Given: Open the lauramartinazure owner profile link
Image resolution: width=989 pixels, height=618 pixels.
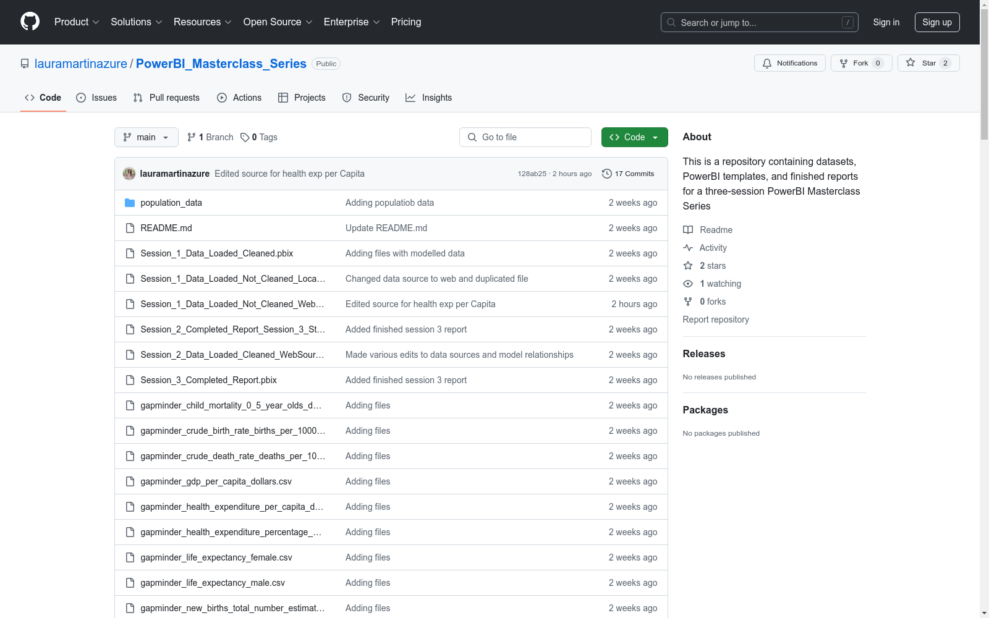Looking at the screenshot, I should (x=81, y=64).
